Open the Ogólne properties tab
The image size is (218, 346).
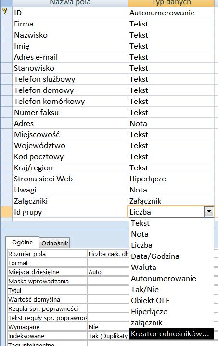point(22,242)
